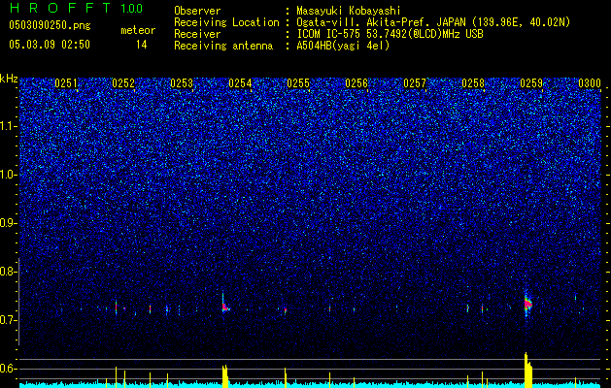
Task: Click the date stamp 05.03.09 02:50
Action: (x=50, y=45)
